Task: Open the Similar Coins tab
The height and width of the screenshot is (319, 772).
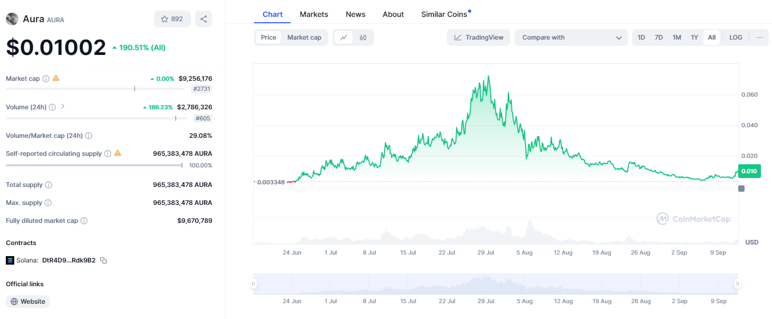Action: pos(444,14)
